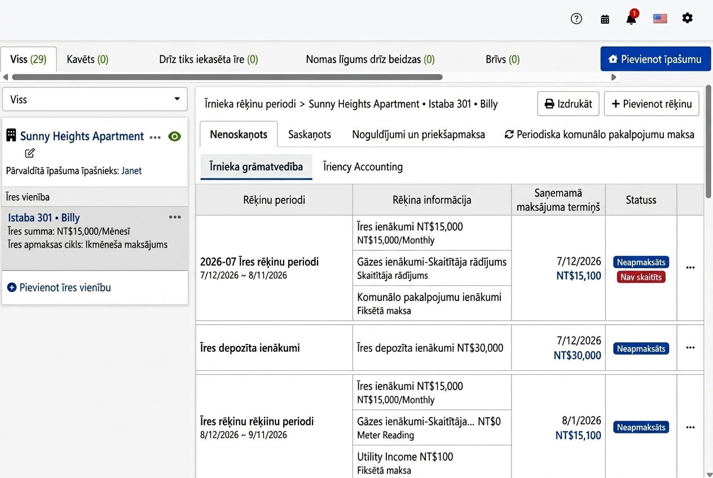The height and width of the screenshot is (478, 713).
Task: Click Utility Income NT$100 cell
Action: (432, 462)
